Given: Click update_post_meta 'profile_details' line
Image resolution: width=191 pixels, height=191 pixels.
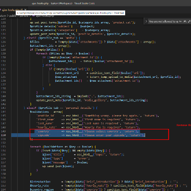Looking at the screenshot, I should coord(83,34).
